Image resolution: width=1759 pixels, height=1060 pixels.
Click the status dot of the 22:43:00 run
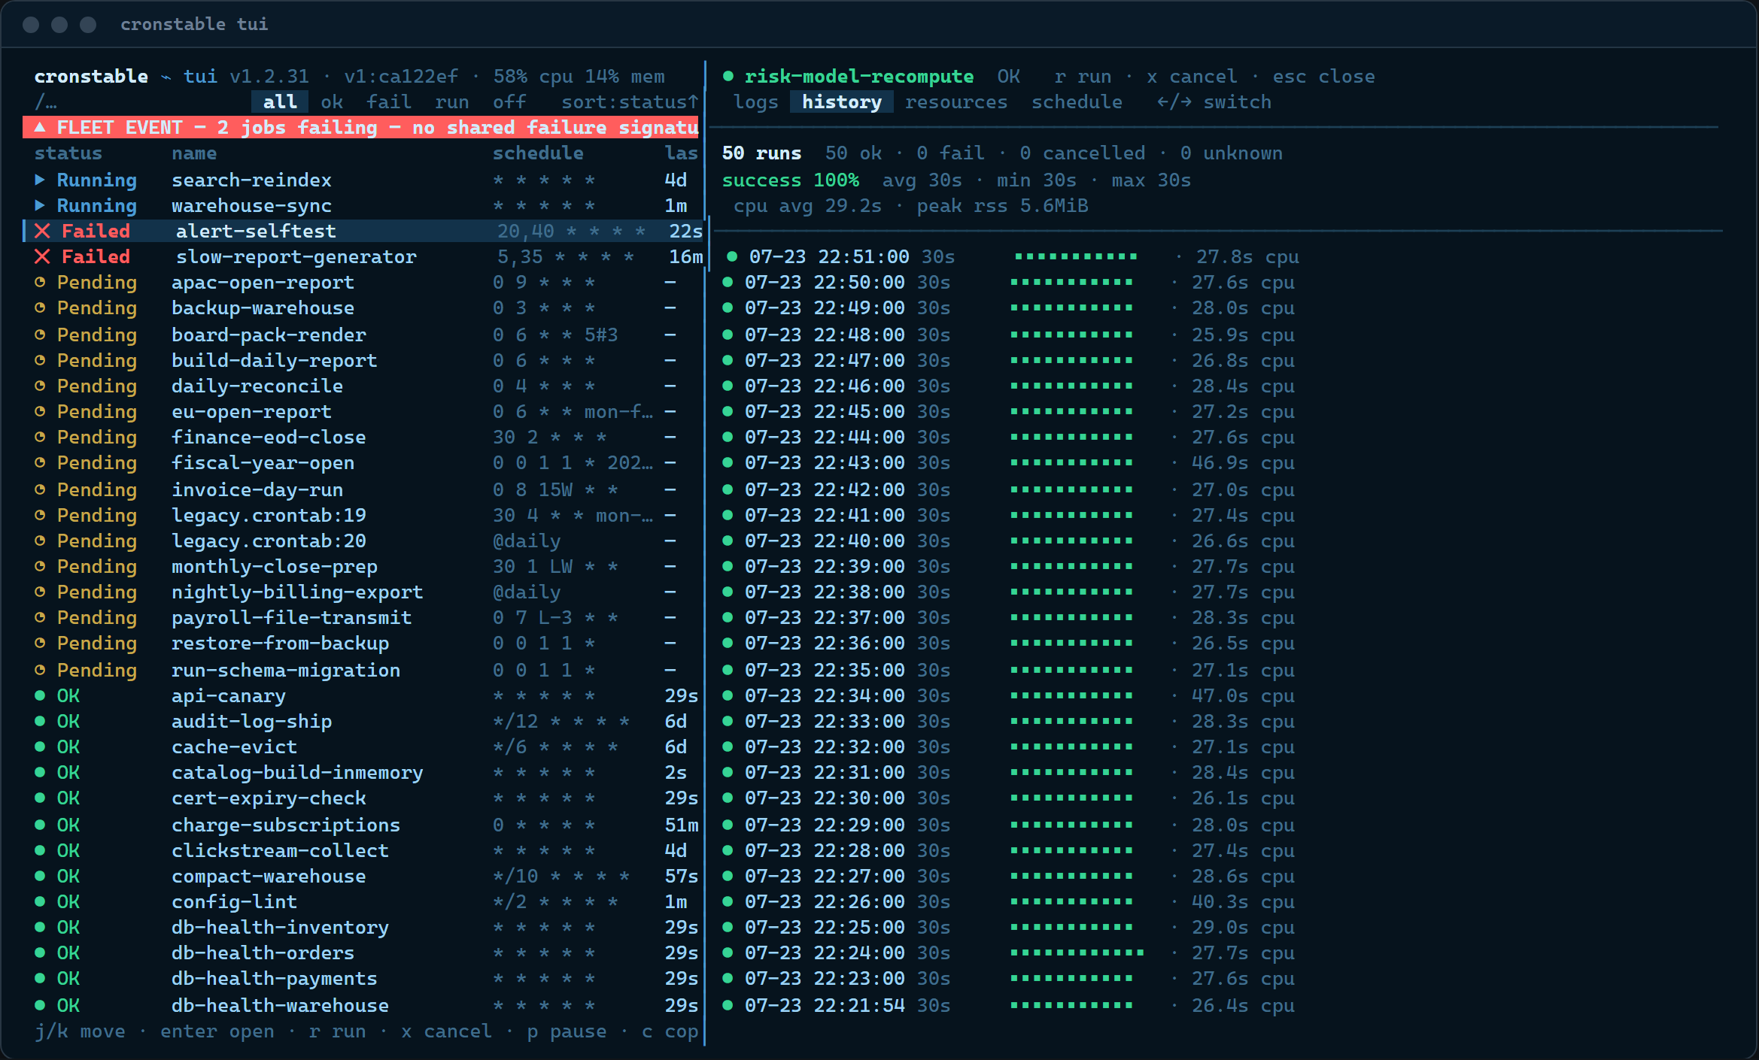click(x=728, y=462)
